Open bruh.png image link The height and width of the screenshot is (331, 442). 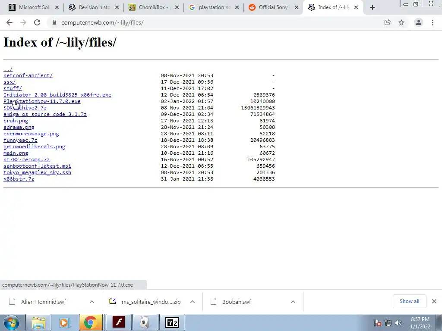pyautogui.click(x=16, y=121)
